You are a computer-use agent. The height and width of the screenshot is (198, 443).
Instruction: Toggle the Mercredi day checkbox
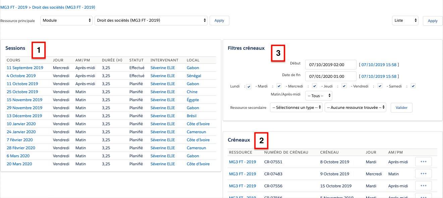[314, 86]
